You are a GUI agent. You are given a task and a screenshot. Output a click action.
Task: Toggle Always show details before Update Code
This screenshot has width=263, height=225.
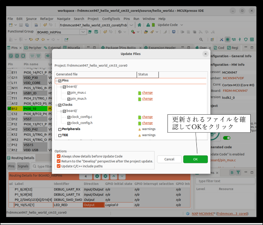(59, 156)
